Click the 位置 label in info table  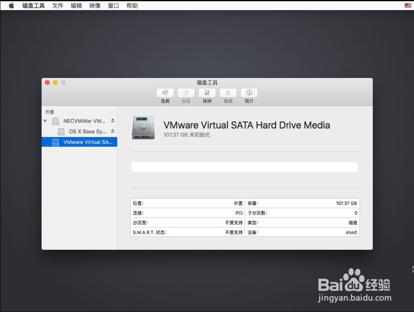138,203
